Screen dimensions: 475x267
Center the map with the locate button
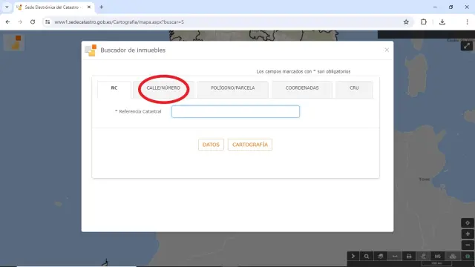point(468,222)
